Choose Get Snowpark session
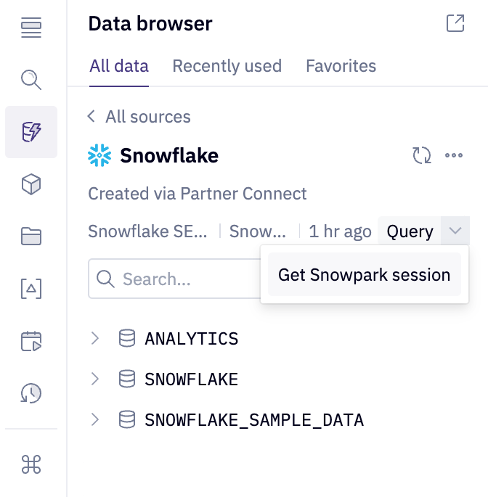 click(364, 275)
